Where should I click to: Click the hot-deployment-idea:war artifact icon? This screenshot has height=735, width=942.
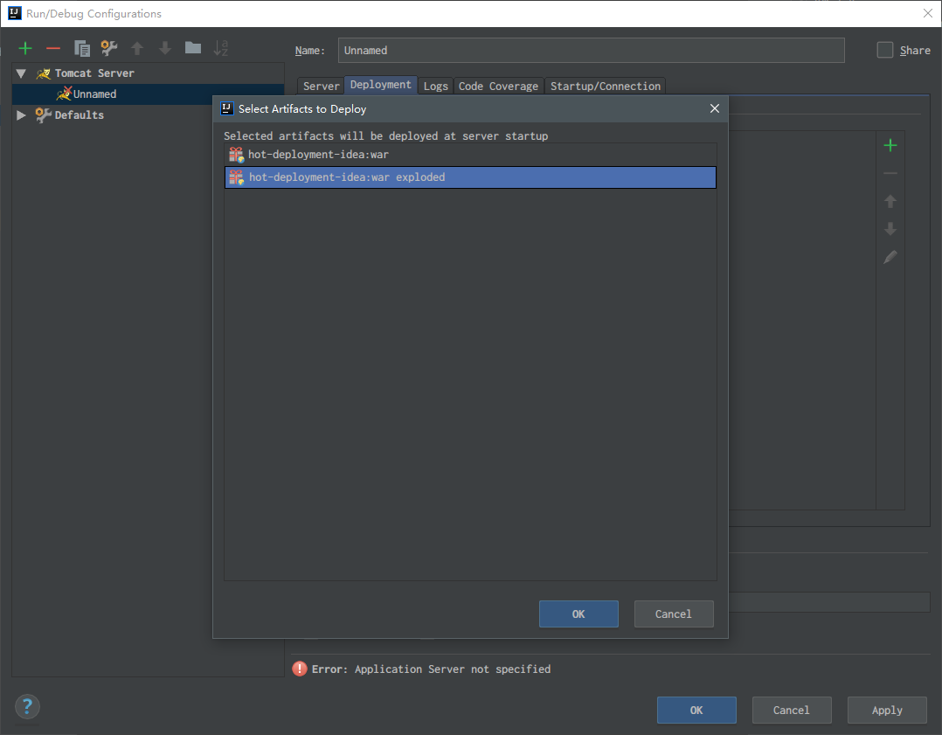tap(236, 155)
